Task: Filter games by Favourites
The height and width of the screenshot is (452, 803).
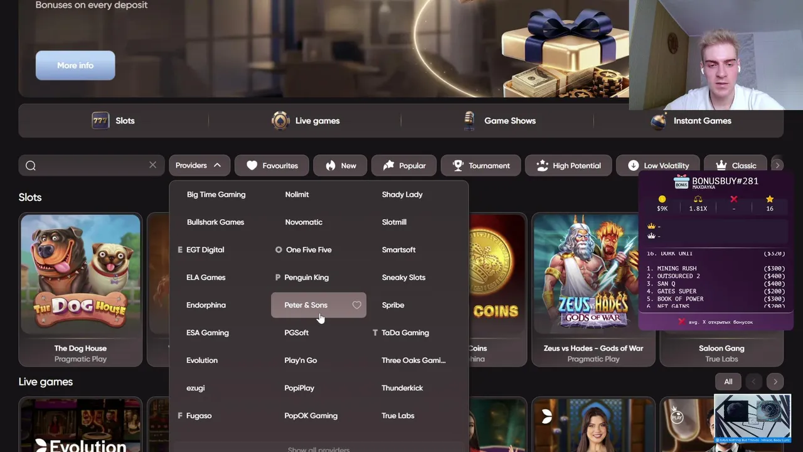Action: [272, 166]
